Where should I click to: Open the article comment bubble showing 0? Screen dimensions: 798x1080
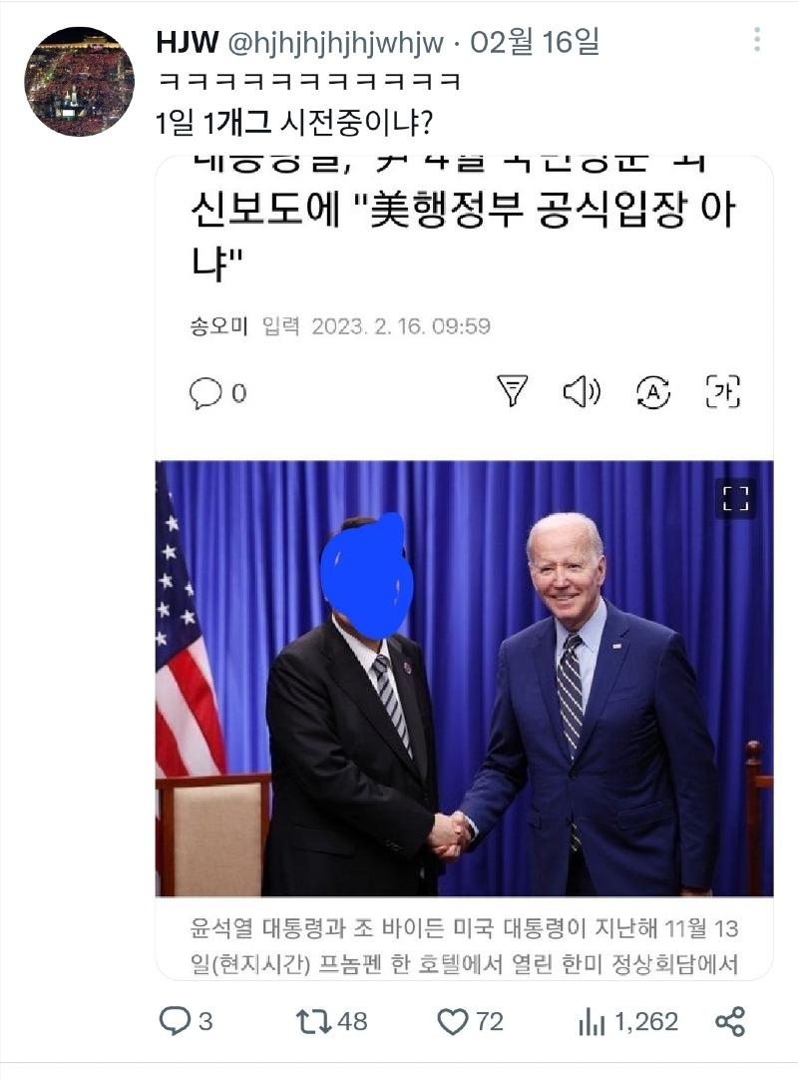[217, 393]
